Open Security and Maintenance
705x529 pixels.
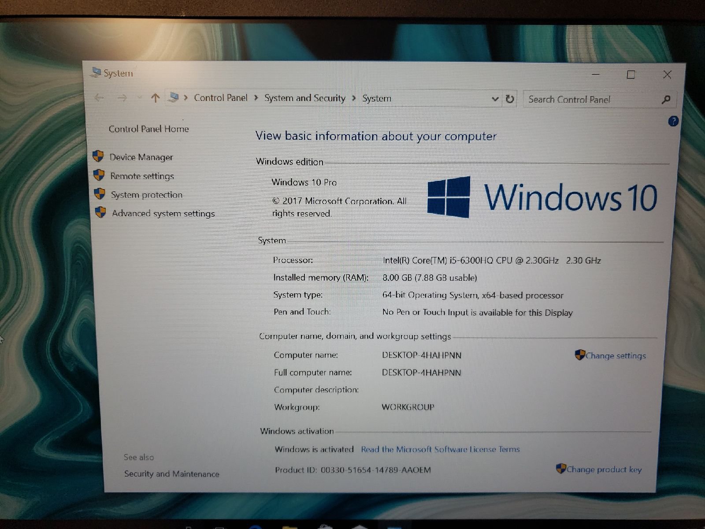point(171,474)
